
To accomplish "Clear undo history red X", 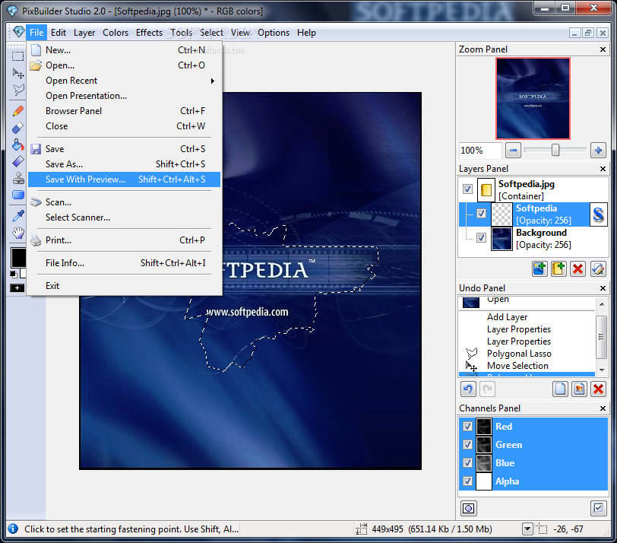I will pos(598,389).
